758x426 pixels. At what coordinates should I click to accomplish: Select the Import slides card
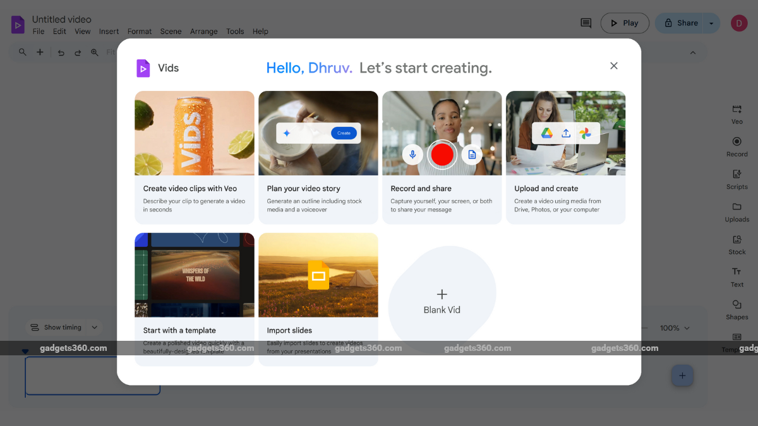pyautogui.click(x=318, y=299)
